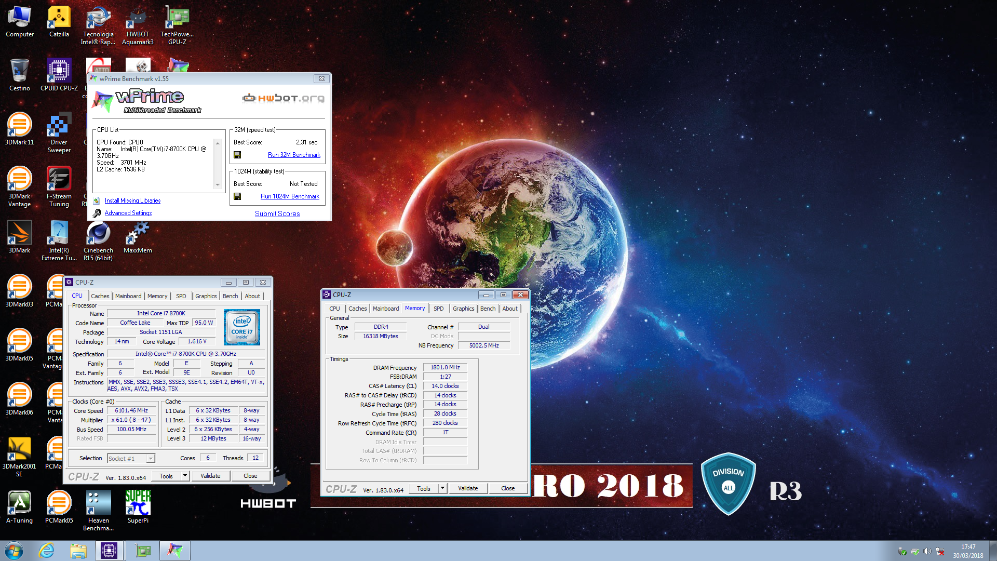The image size is (997, 561).
Task: Open the HWBOT Aquamark3 shortcut
Action: 138,26
